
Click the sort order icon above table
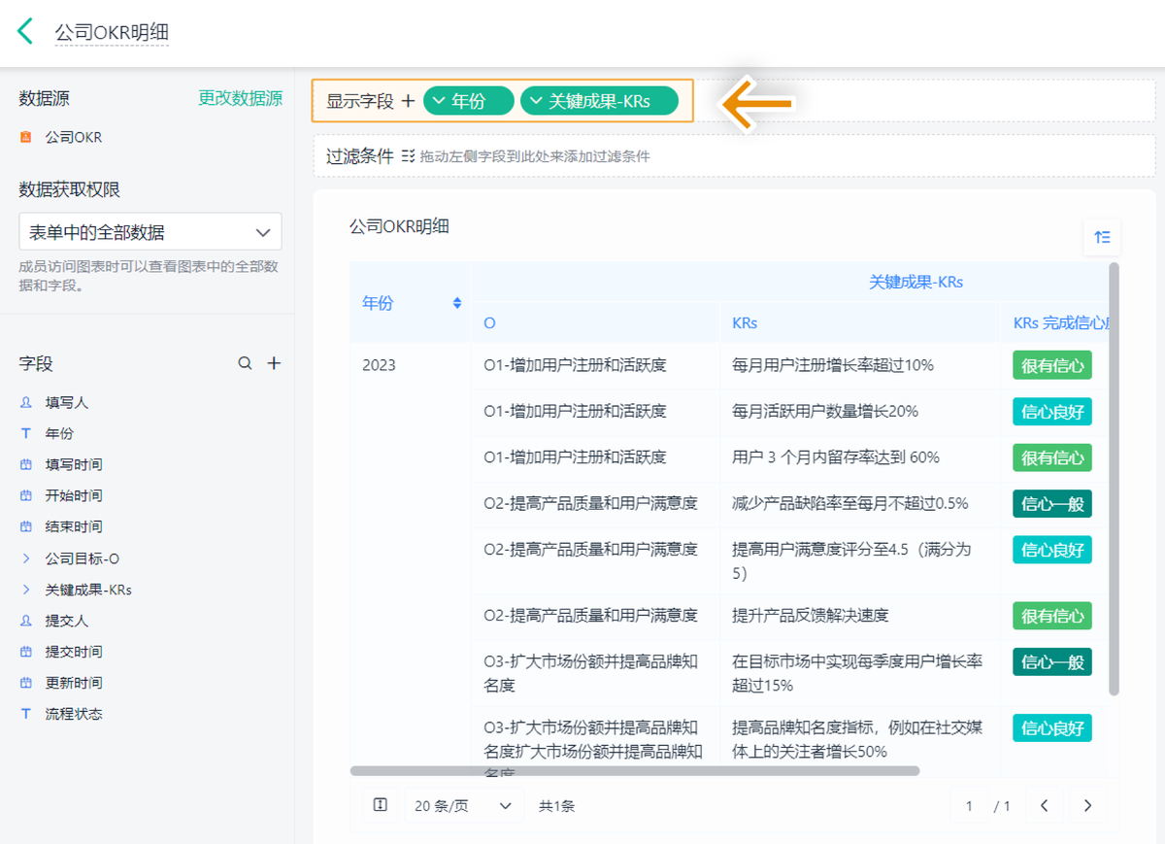(1102, 237)
